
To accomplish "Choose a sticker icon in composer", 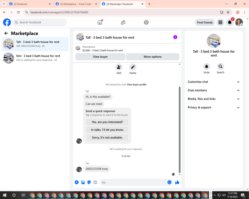I will coord(89,182).
